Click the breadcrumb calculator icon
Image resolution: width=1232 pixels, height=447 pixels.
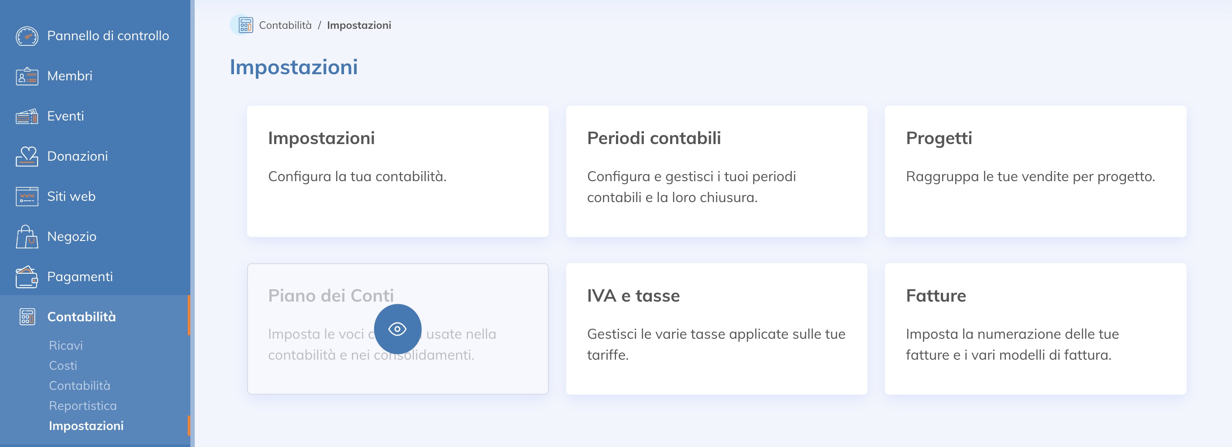click(x=245, y=25)
